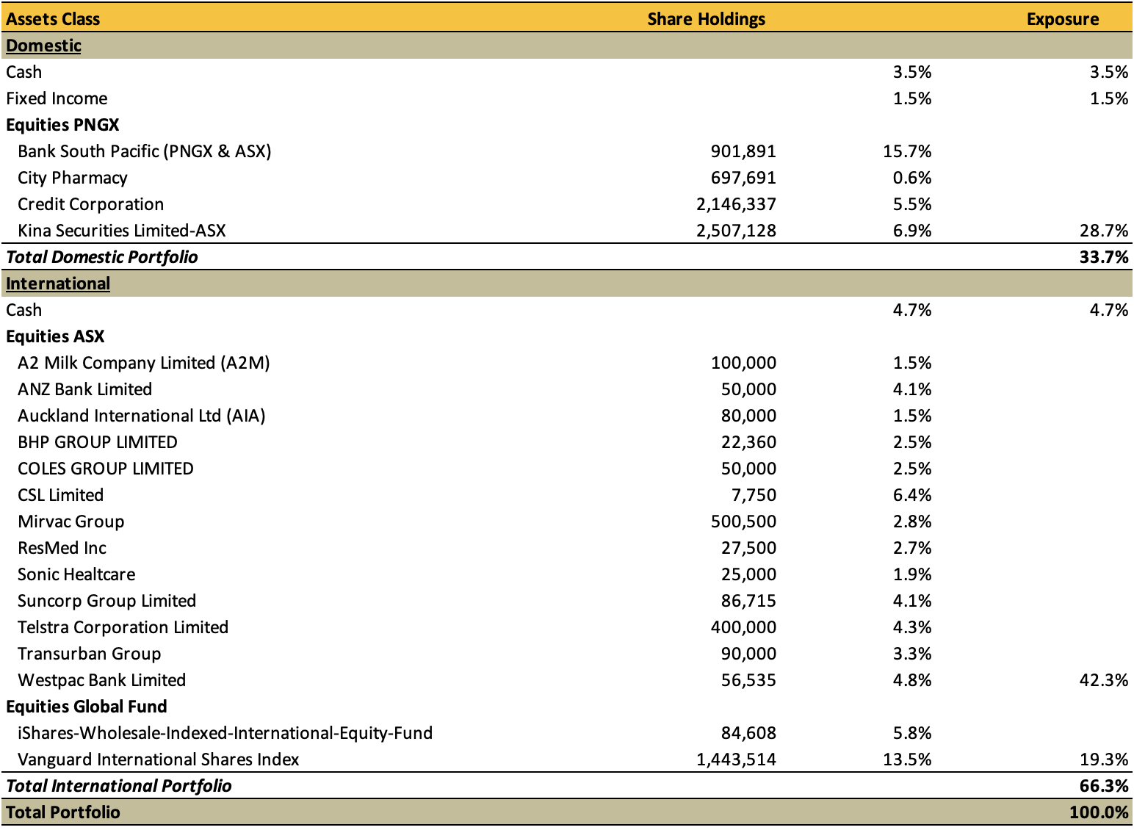Viewport: 1134px width, 830px height.
Task: Select the Share Holdings column header
Action: pyautogui.click(x=706, y=19)
